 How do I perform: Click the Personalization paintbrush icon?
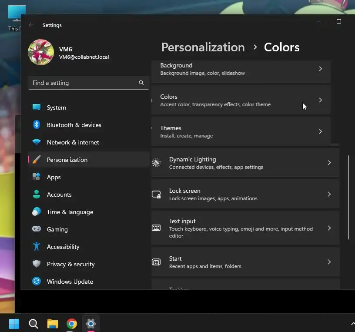pos(37,159)
